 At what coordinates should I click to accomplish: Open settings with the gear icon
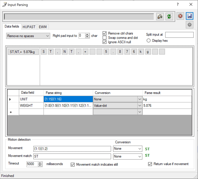(x=190, y=25)
